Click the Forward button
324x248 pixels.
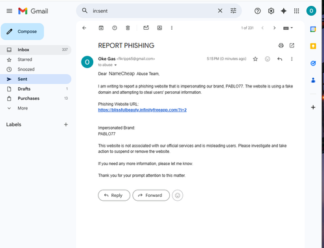151,196
